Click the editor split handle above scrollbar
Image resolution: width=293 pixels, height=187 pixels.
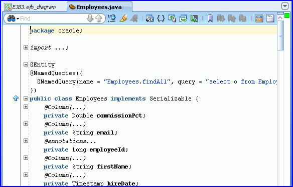[x=280, y=13]
